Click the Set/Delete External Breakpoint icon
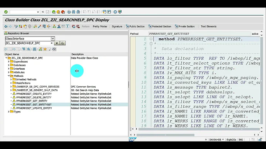This screenshot has width=266, height=149. 78,27
